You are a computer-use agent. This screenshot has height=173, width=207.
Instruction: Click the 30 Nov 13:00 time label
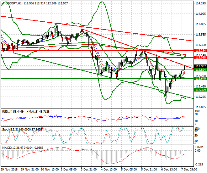pyautogui.click(x=50, y=170)
